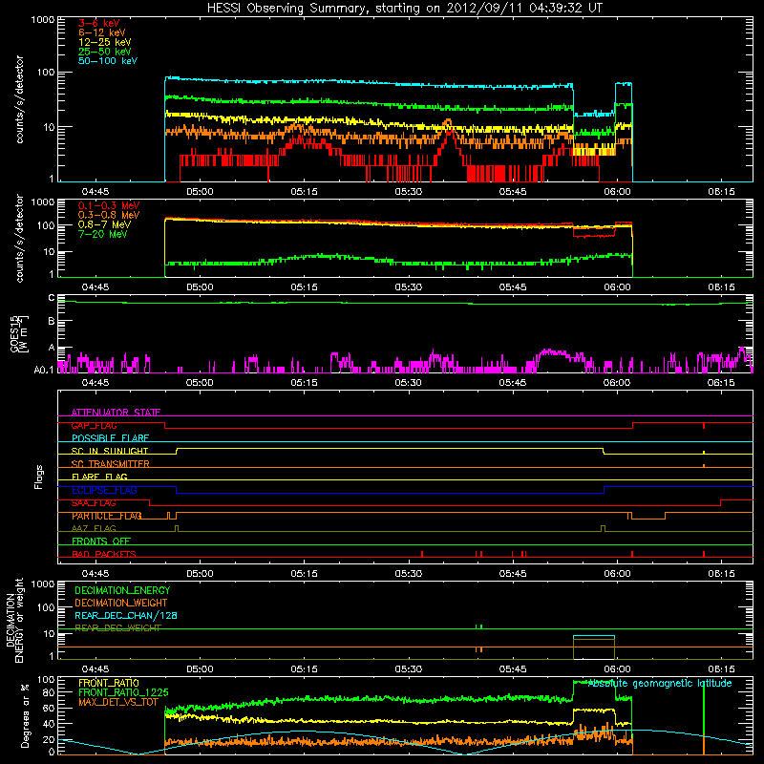764x764 pixels.
Task: Click the REAR_DEC_CHAN/128 legend label
Action: 126,615
